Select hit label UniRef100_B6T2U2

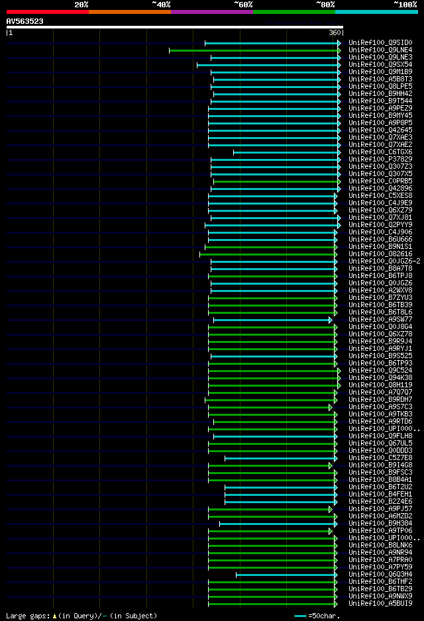click(380, 487)
